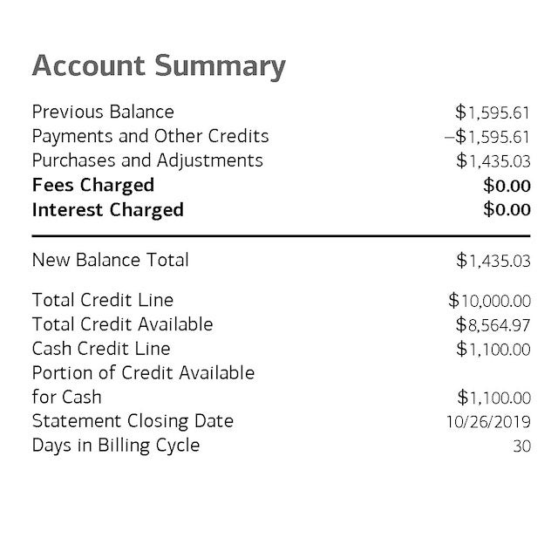Click the Total Credit Line label
The image size is (558, 558).
tap(102, 300)
